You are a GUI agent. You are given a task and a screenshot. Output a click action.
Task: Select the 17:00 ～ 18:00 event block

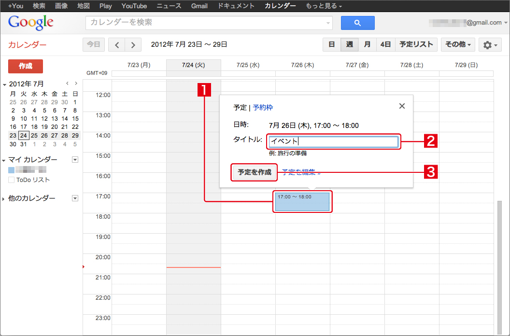coord(302,202)
